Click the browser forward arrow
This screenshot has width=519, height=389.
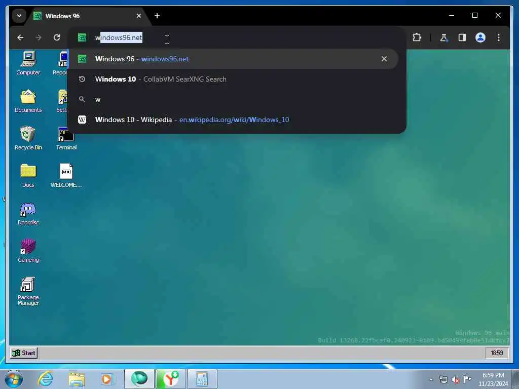(39, 37)
